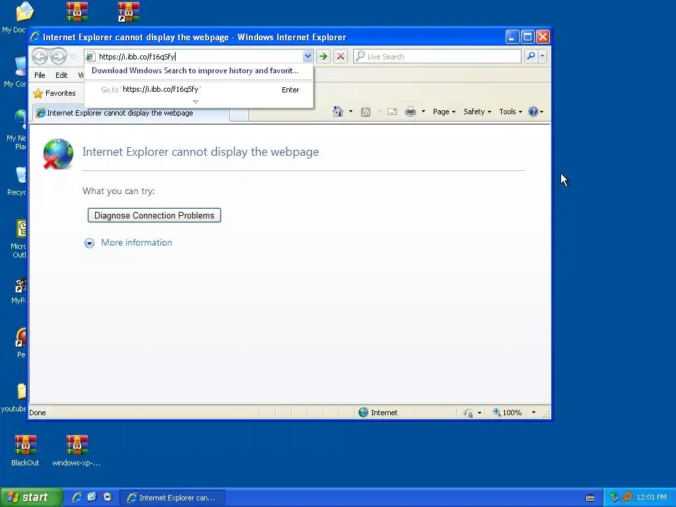
Task: Open the zoom level dropdown arrow
Action: pyautogui.click(x=533, y=413)
